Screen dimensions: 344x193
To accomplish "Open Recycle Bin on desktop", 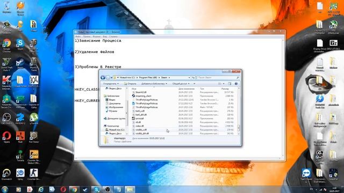I will click(x=6, y=8).
